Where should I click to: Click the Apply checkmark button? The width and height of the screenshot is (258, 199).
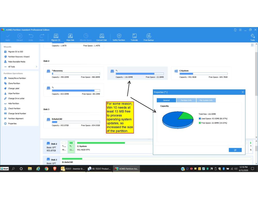pos(8,37)
